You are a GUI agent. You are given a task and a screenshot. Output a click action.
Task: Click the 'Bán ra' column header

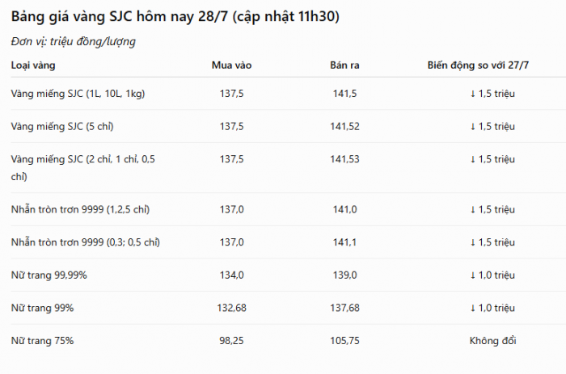pos(344,65)
